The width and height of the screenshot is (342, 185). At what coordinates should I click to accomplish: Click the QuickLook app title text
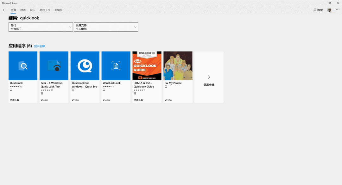[16, 83]
